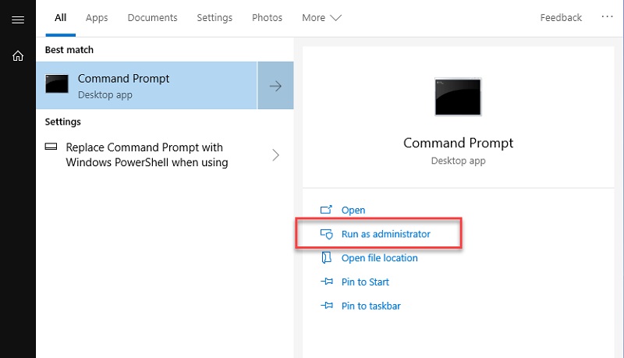Click the Pin to taskbar pin icon
Image resolution: width=624 pixels, height=358 pixels.
point(327,306)
